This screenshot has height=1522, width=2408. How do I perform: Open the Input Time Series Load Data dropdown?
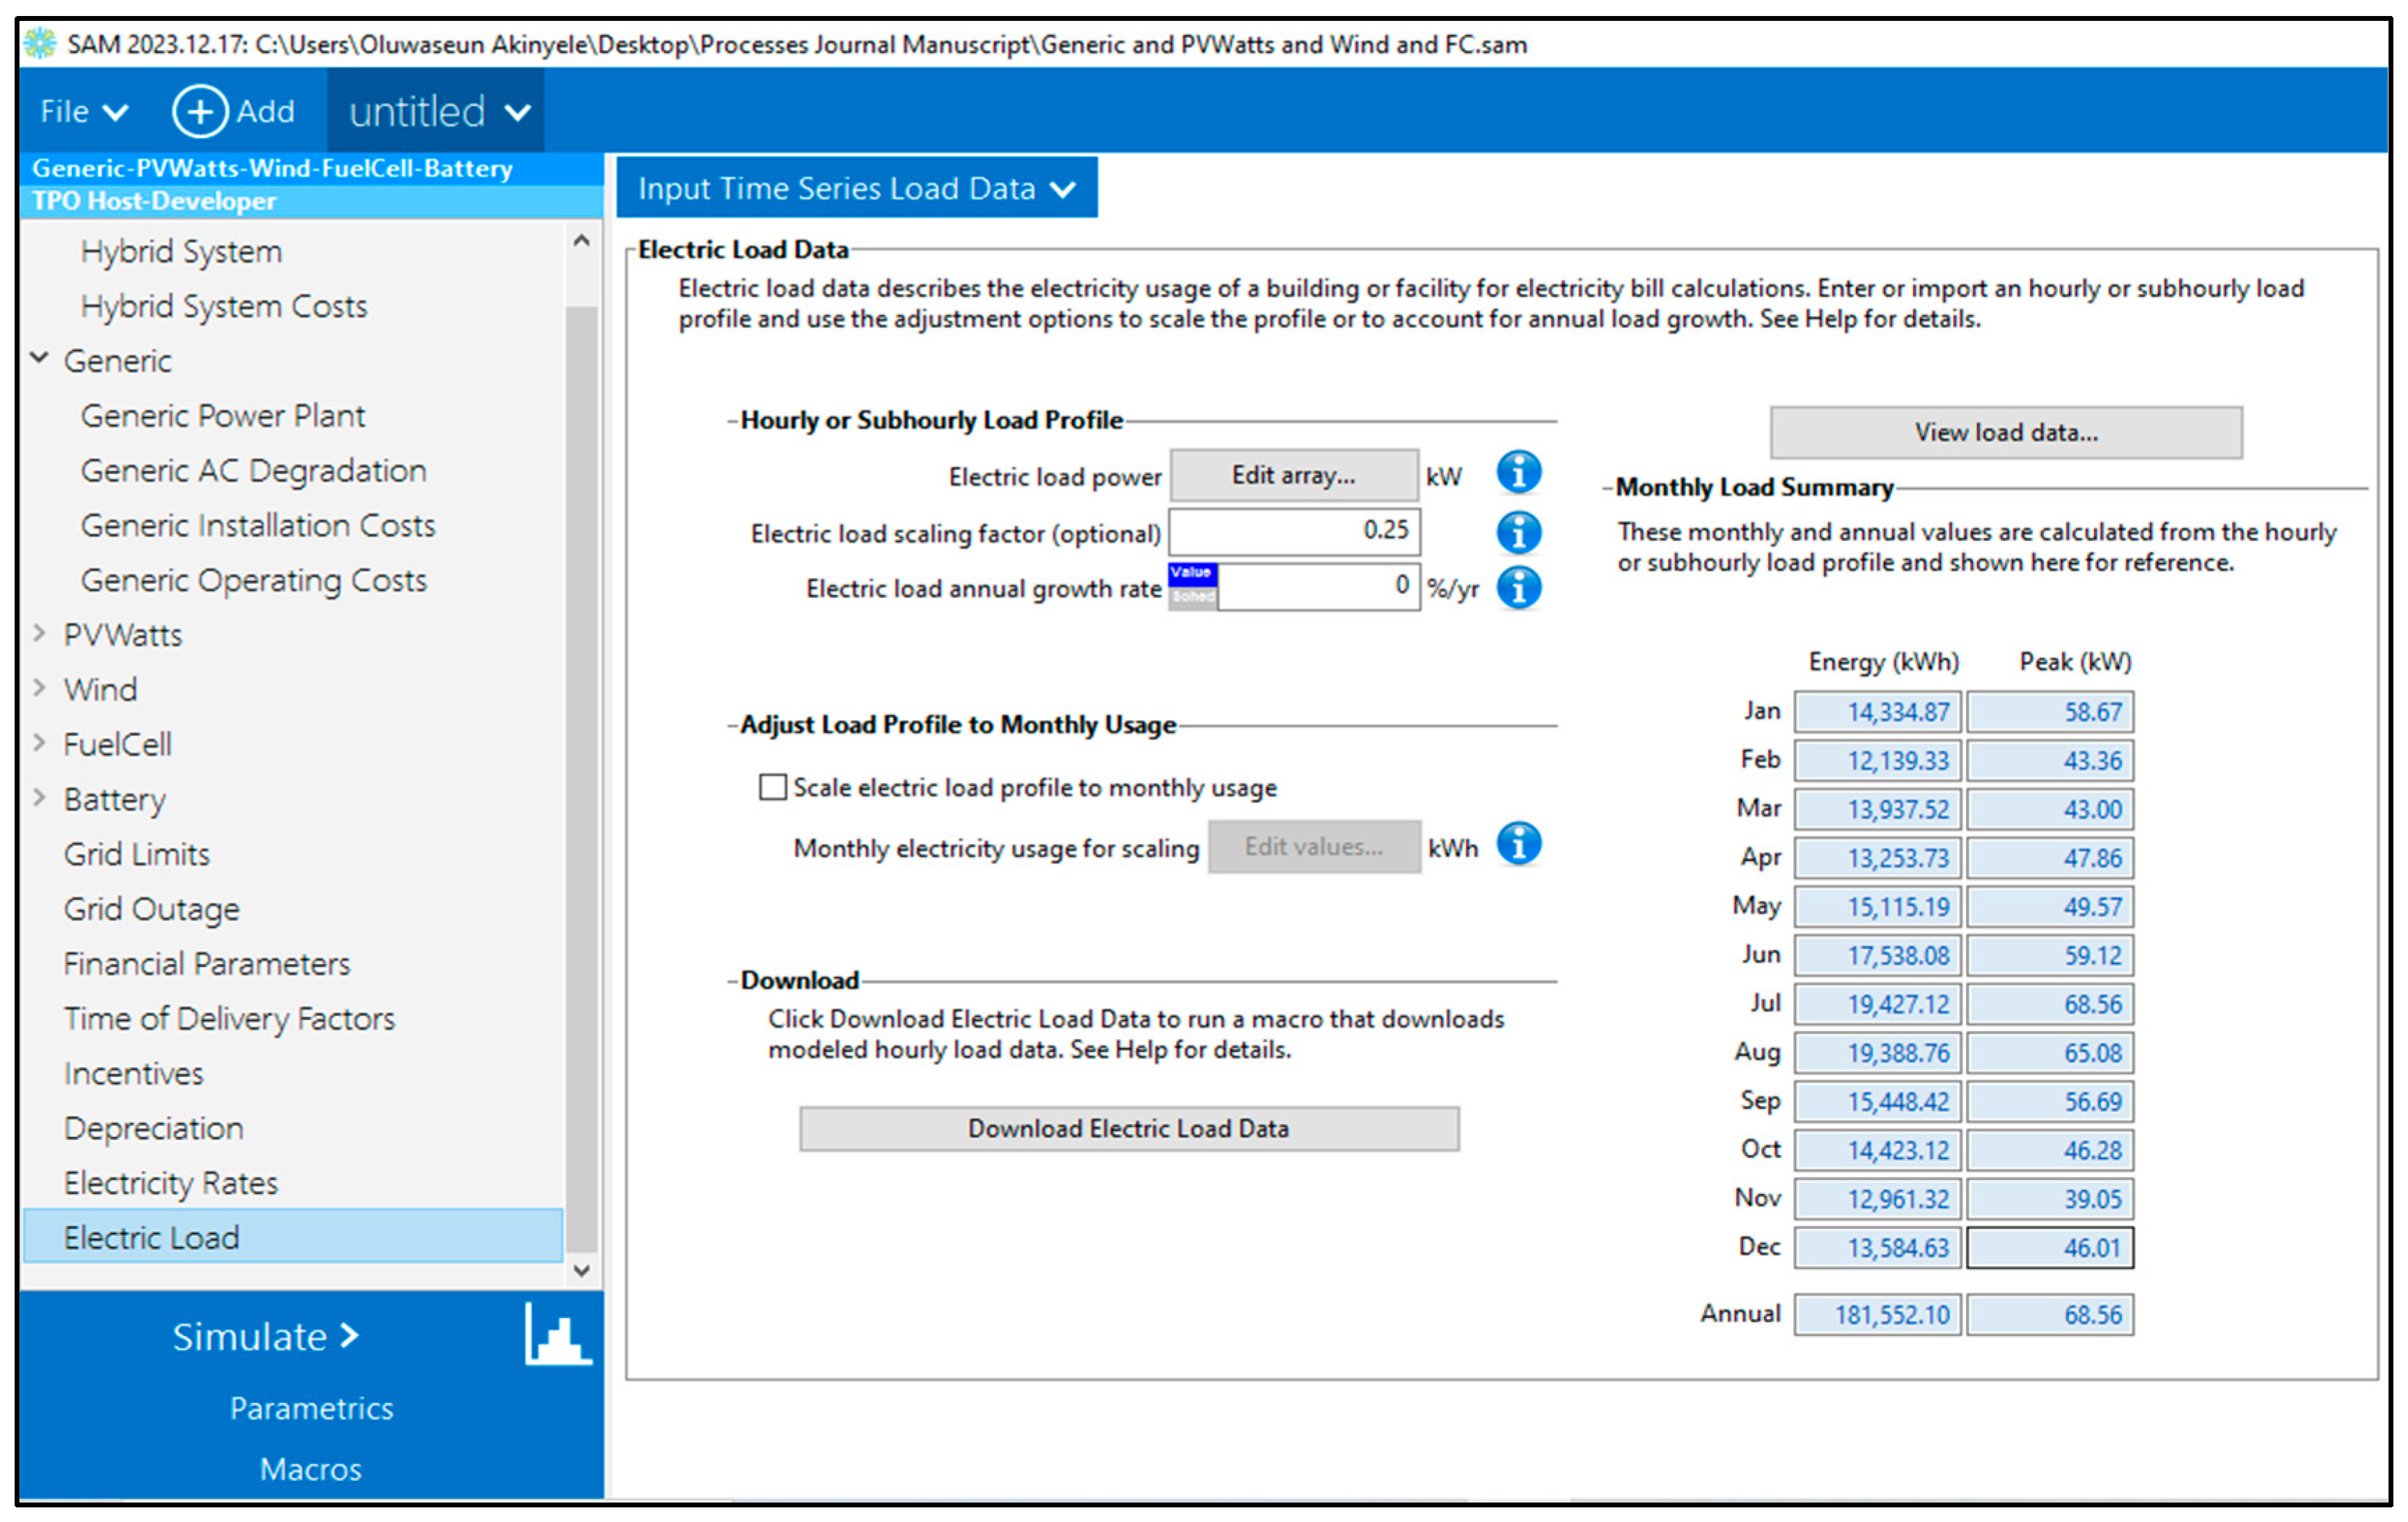[856, 188]
